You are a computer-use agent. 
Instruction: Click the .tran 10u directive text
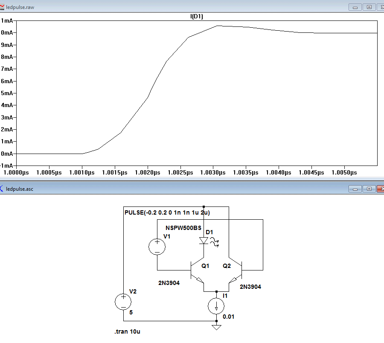(x=127, y=331)
